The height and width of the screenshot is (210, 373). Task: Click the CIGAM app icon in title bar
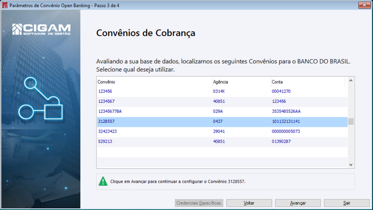[5, 5]
